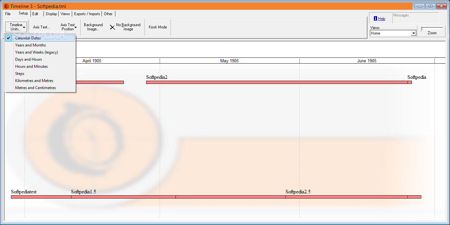Expand the Views combo box arrow
This screenshot has width=450, height=225.
tap(414, 33)
